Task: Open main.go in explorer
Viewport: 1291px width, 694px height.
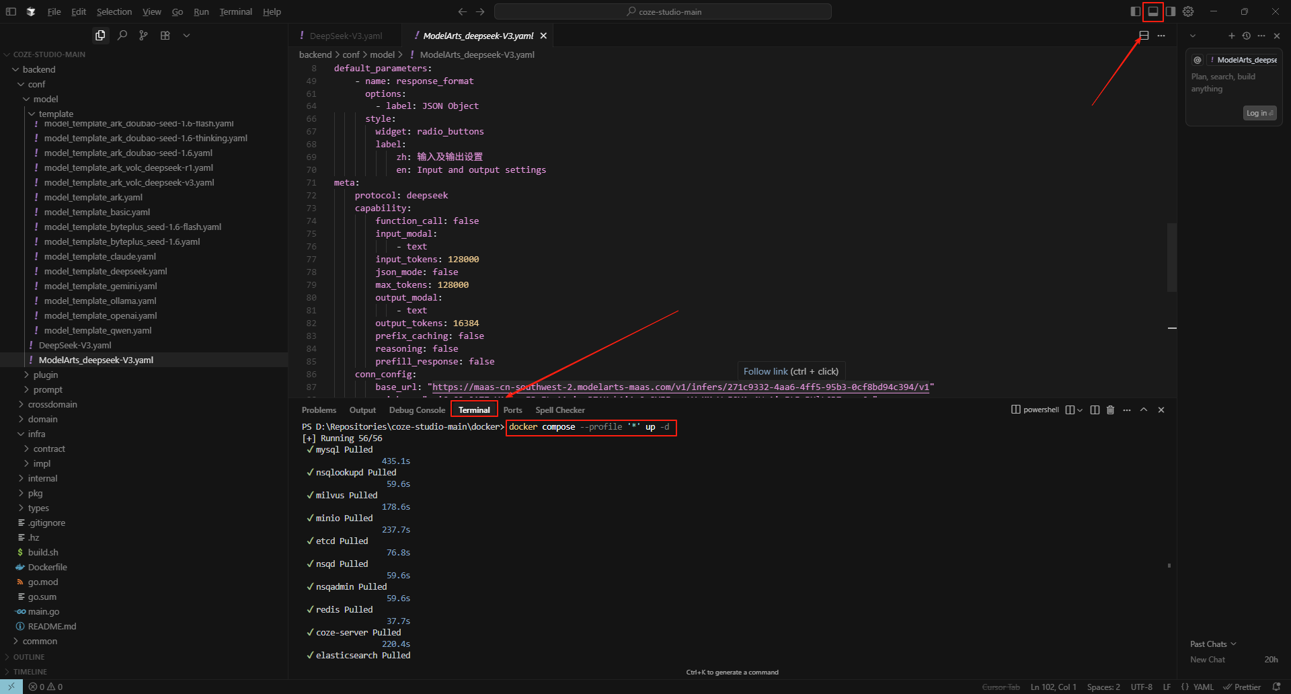Action: pyautogui.click(x=44, y=611)
